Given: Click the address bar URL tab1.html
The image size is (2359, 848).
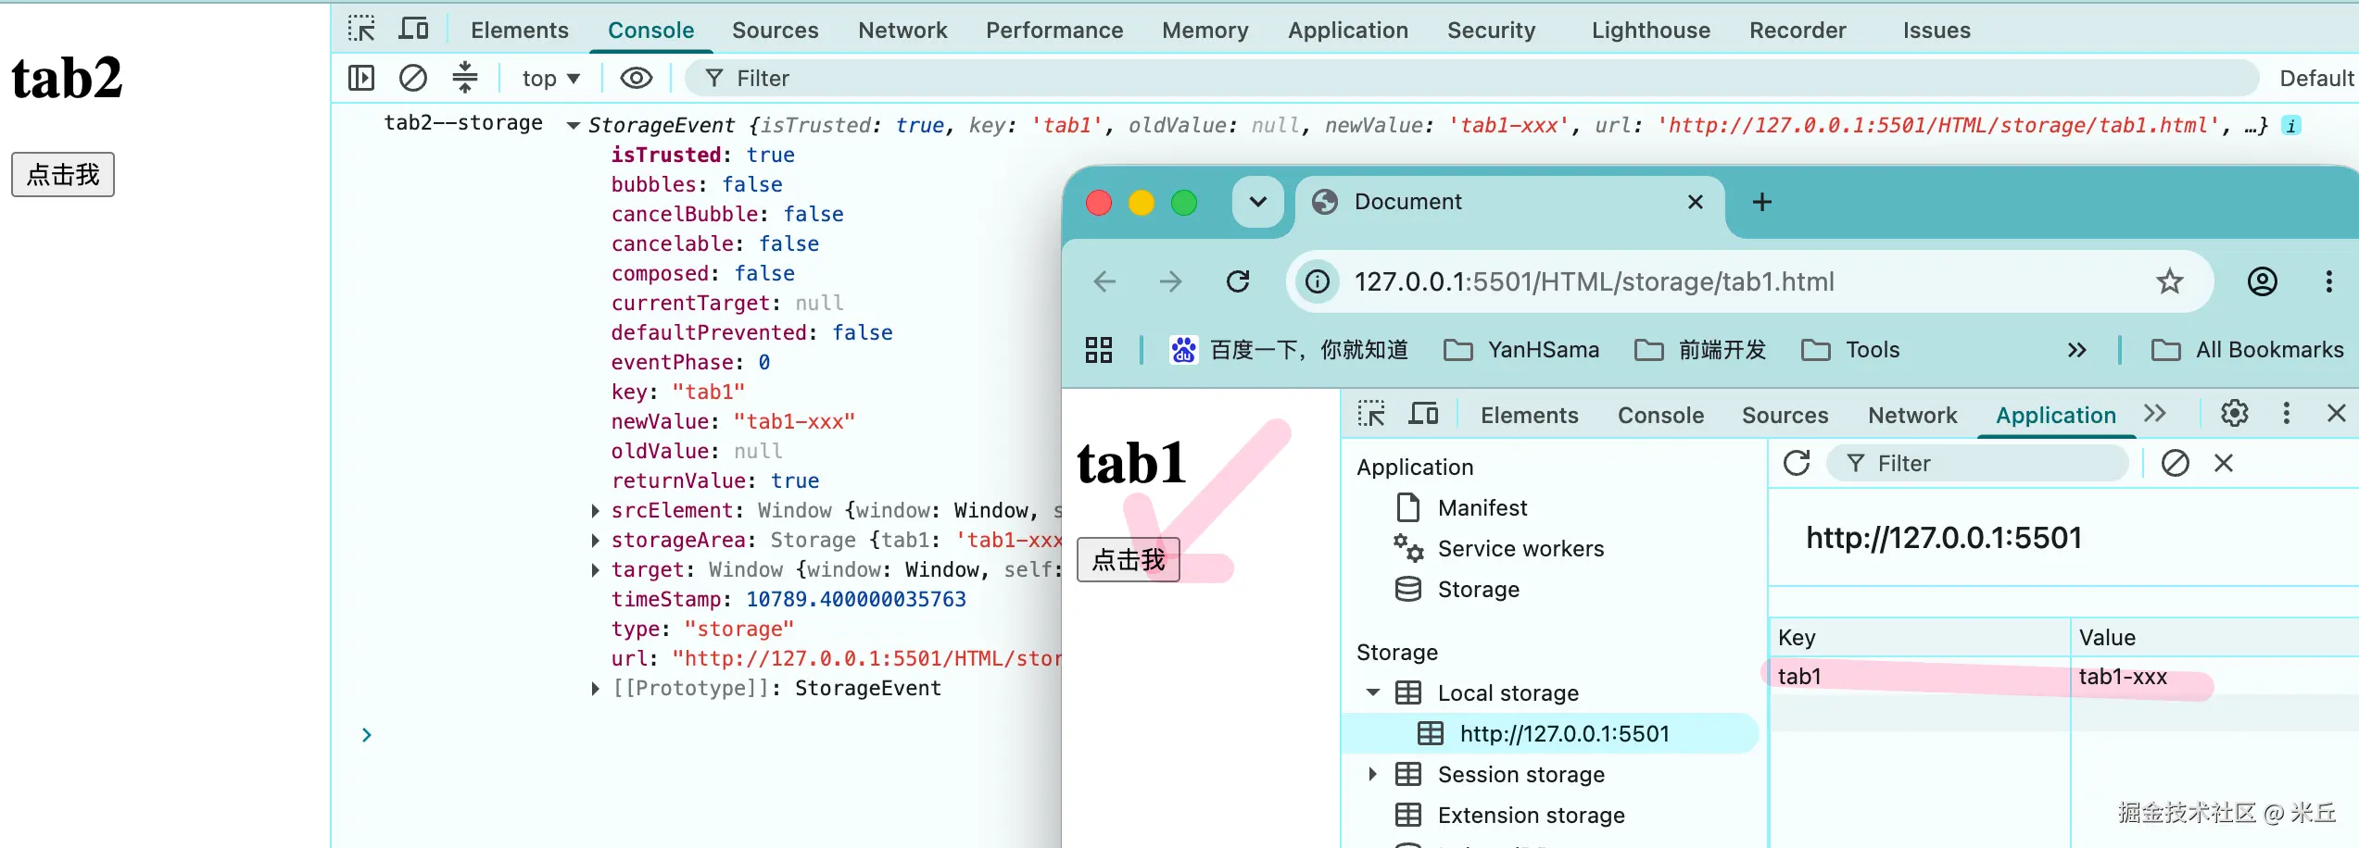Looking at the screenshot, I should coord(1594,281).
